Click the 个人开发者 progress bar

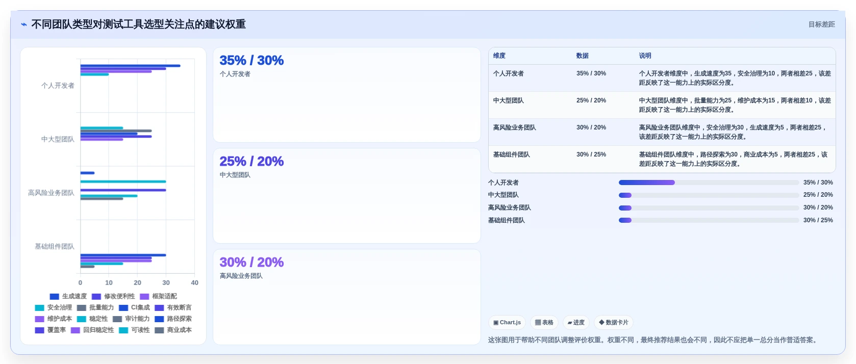click(709, 183)
